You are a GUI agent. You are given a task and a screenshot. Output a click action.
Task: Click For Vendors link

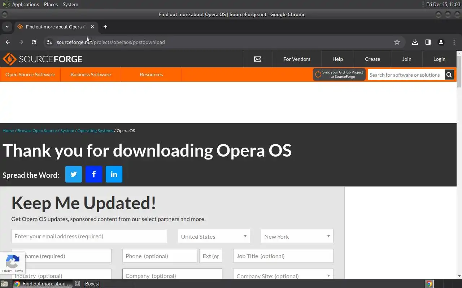click(x=297, y=59)
